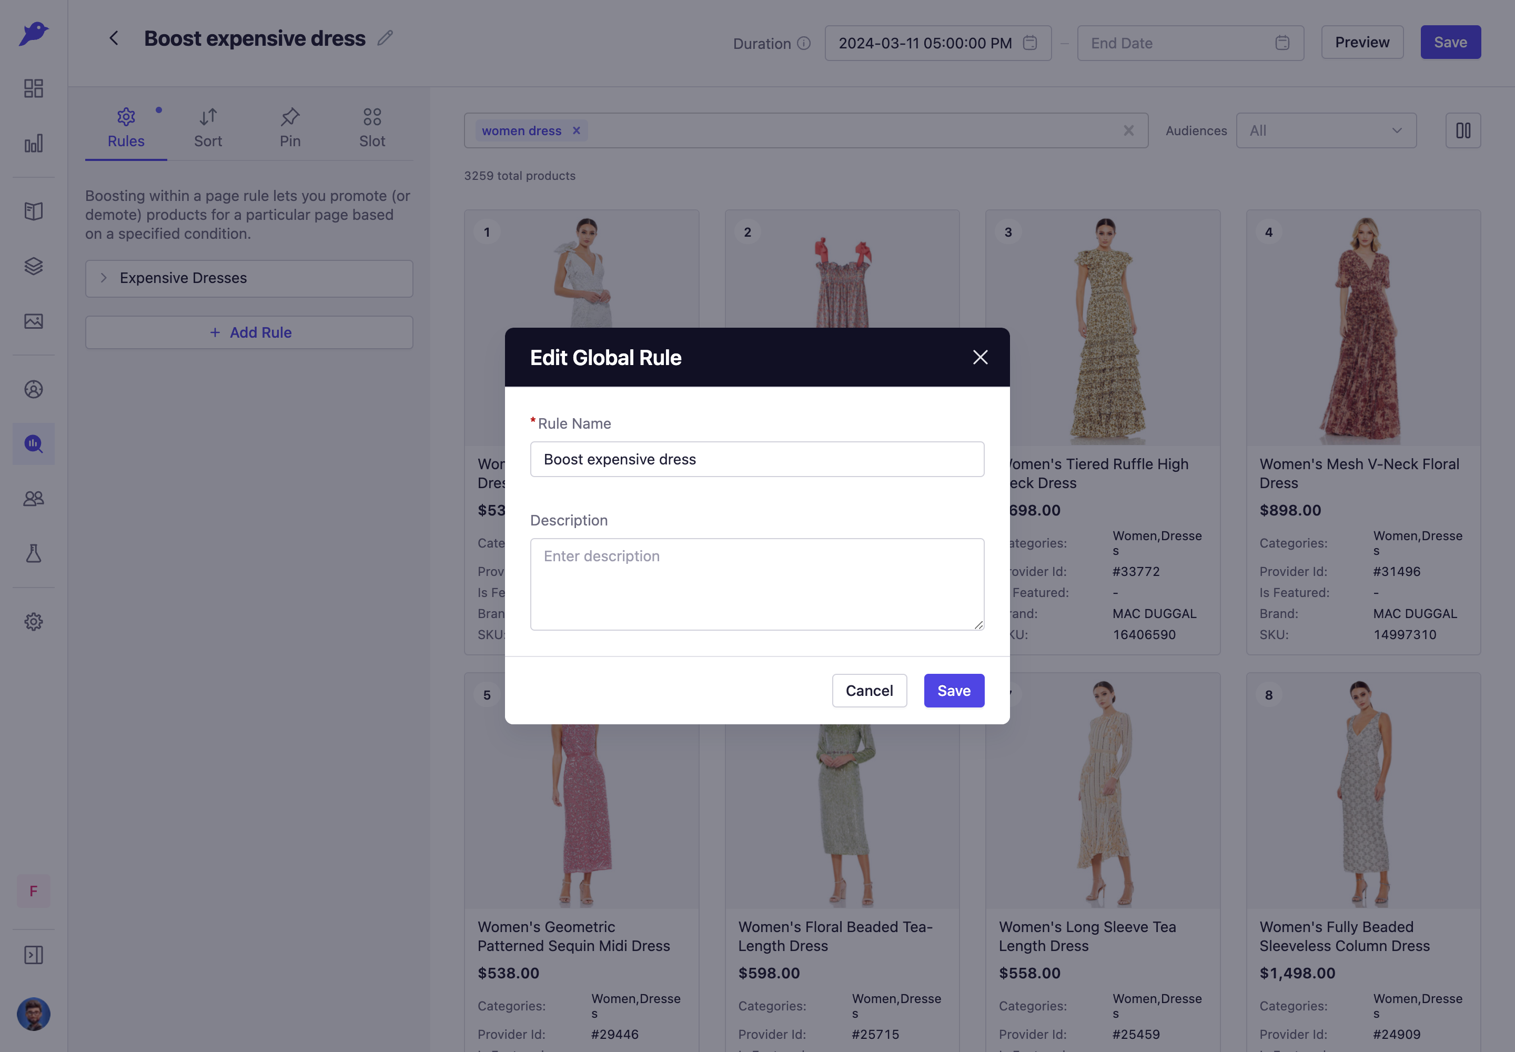Open the settings gear icon in sidebar
The width and height of the screenshot is (1515, 1052).
(x=34, y=622)
